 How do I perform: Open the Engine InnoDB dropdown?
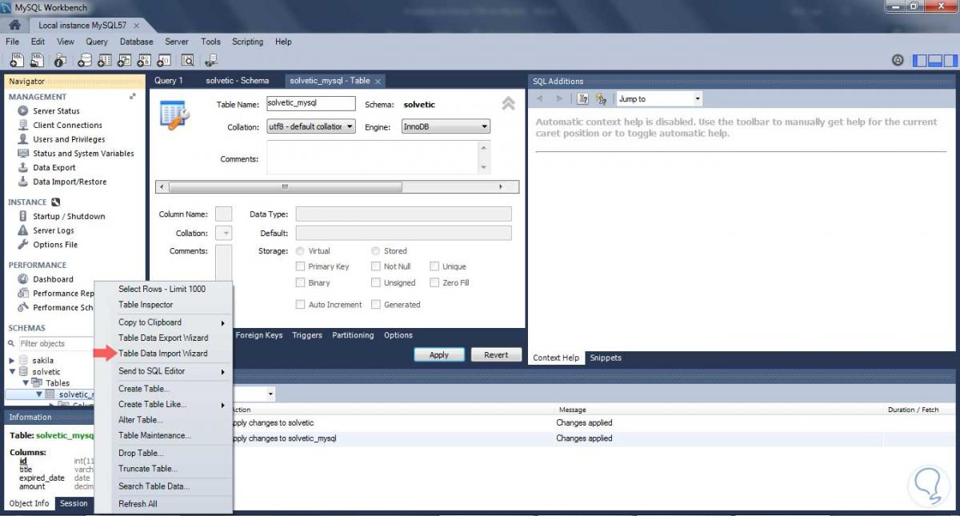[446, 127]
